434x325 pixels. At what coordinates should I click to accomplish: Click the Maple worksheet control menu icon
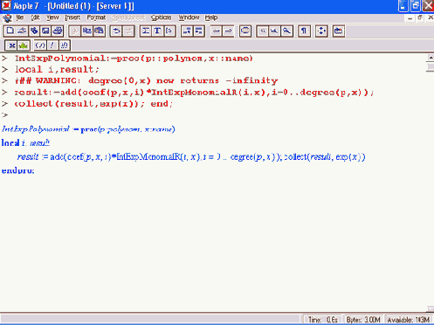(x=7, y=18)
